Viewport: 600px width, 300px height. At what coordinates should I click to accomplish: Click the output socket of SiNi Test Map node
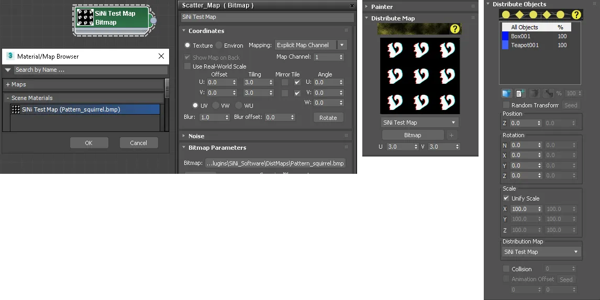[153, 20]
